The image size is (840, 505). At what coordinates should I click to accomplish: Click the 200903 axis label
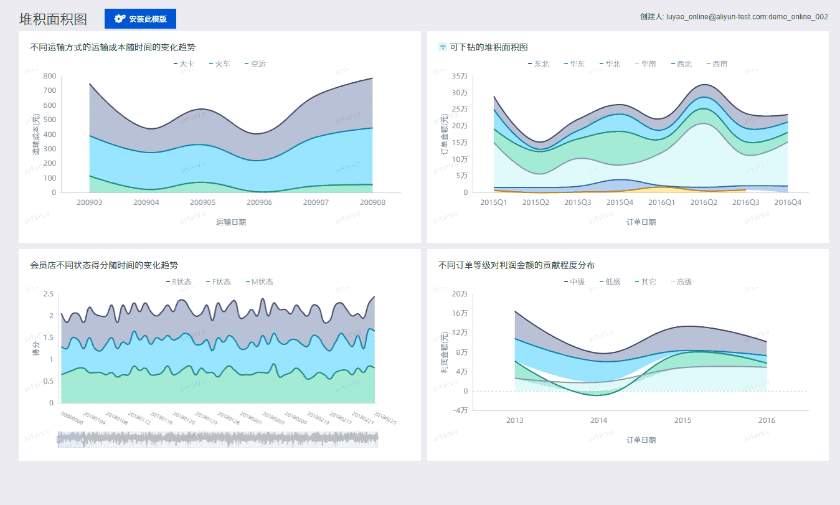click(x=89, y=202)
